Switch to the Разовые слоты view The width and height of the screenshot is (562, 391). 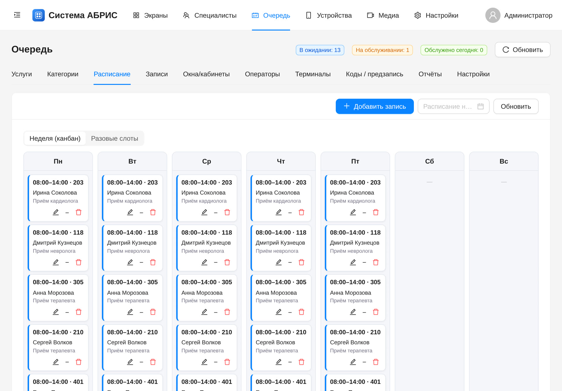(x=114, y=138)
